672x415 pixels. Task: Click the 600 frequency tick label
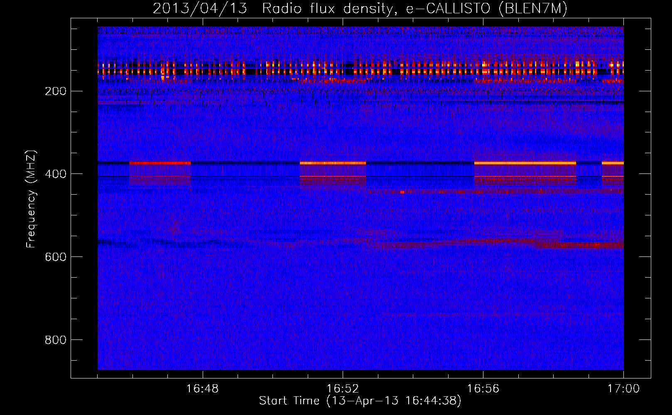(56, 257)
